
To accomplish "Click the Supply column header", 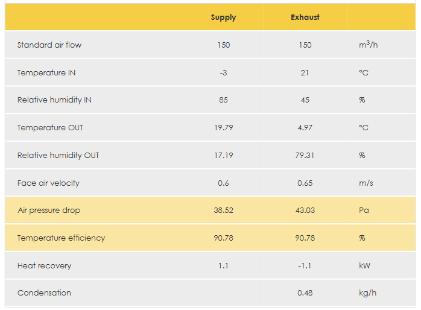I will click(x=223, y=17).
